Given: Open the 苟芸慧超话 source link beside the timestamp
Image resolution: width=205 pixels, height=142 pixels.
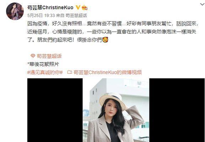Looking at the screenshot, I should tap(76, 16).
